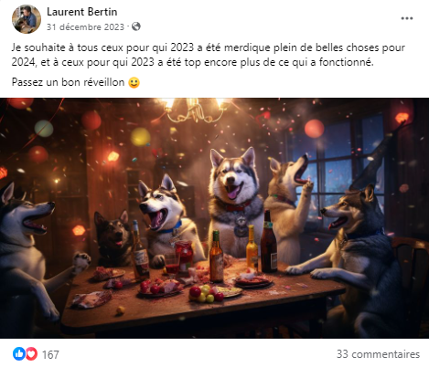Click the smiley emoji after réveillon

pyautogui.click(x=134, y=82)
